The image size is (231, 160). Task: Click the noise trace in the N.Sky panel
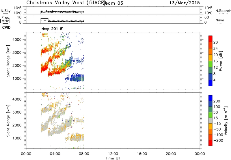point(62,12)
